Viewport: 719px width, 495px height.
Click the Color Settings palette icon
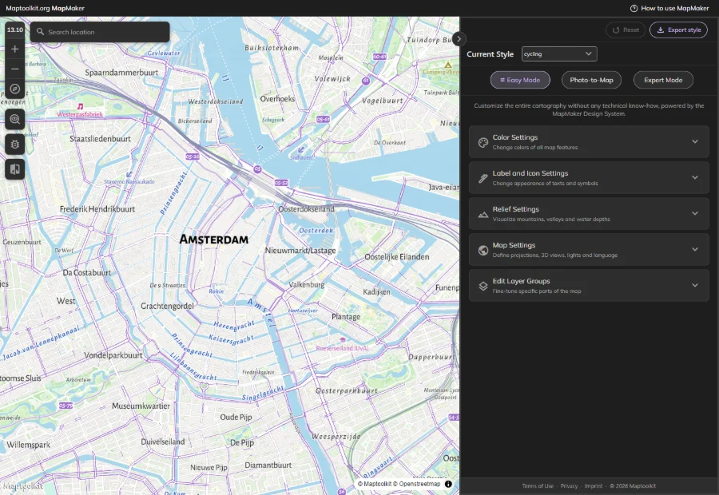pos(483,143)
